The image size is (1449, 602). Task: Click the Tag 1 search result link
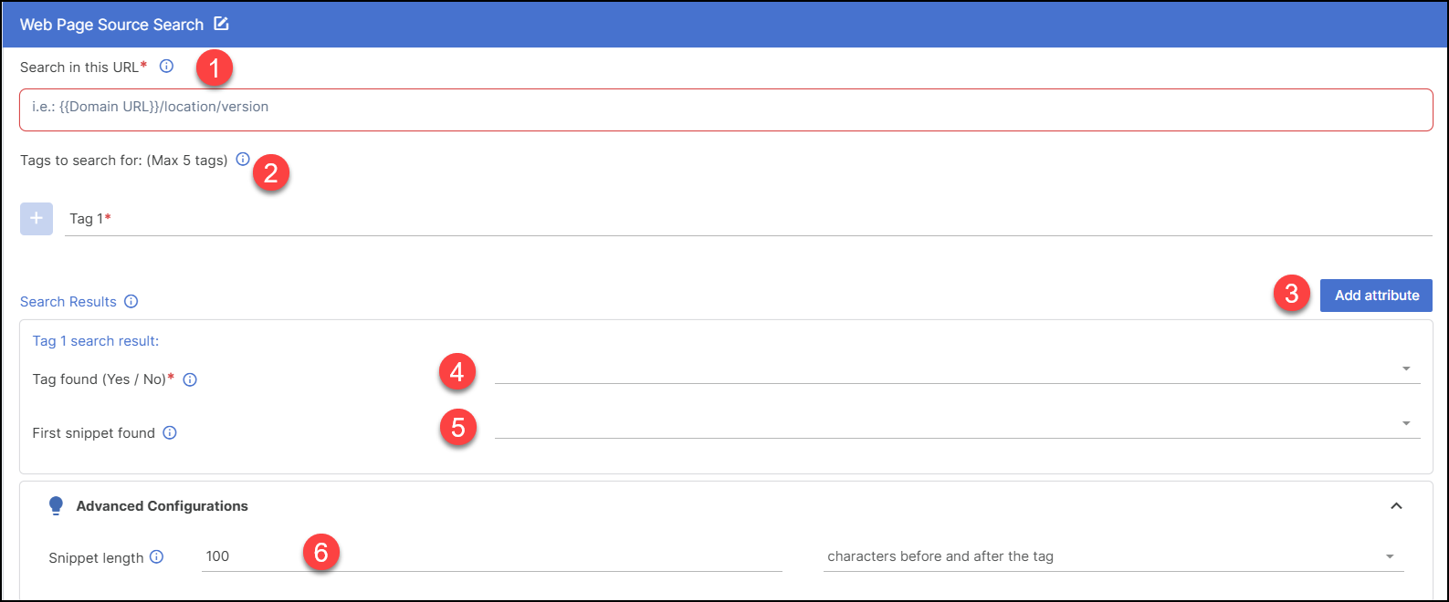pyautogui.click(x=94, y=339)
